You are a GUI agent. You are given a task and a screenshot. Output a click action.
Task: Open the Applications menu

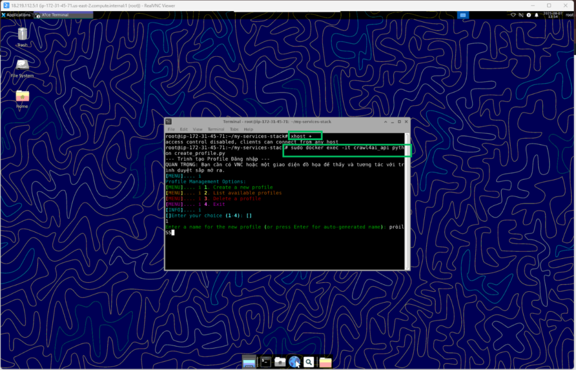coord(16,15)
